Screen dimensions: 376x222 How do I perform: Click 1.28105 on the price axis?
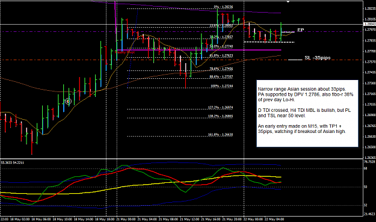[370, 19]
